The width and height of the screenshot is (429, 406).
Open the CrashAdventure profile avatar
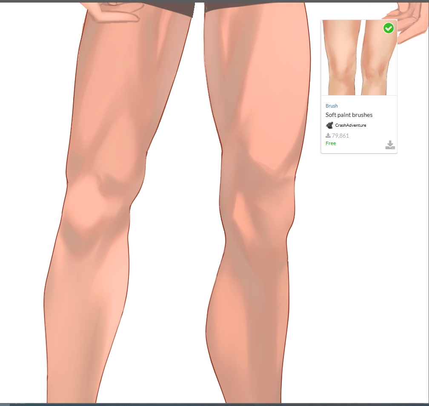329,125
